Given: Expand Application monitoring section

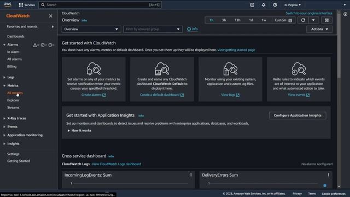Looking at the screenshot, I should click(x=4, y=135).
